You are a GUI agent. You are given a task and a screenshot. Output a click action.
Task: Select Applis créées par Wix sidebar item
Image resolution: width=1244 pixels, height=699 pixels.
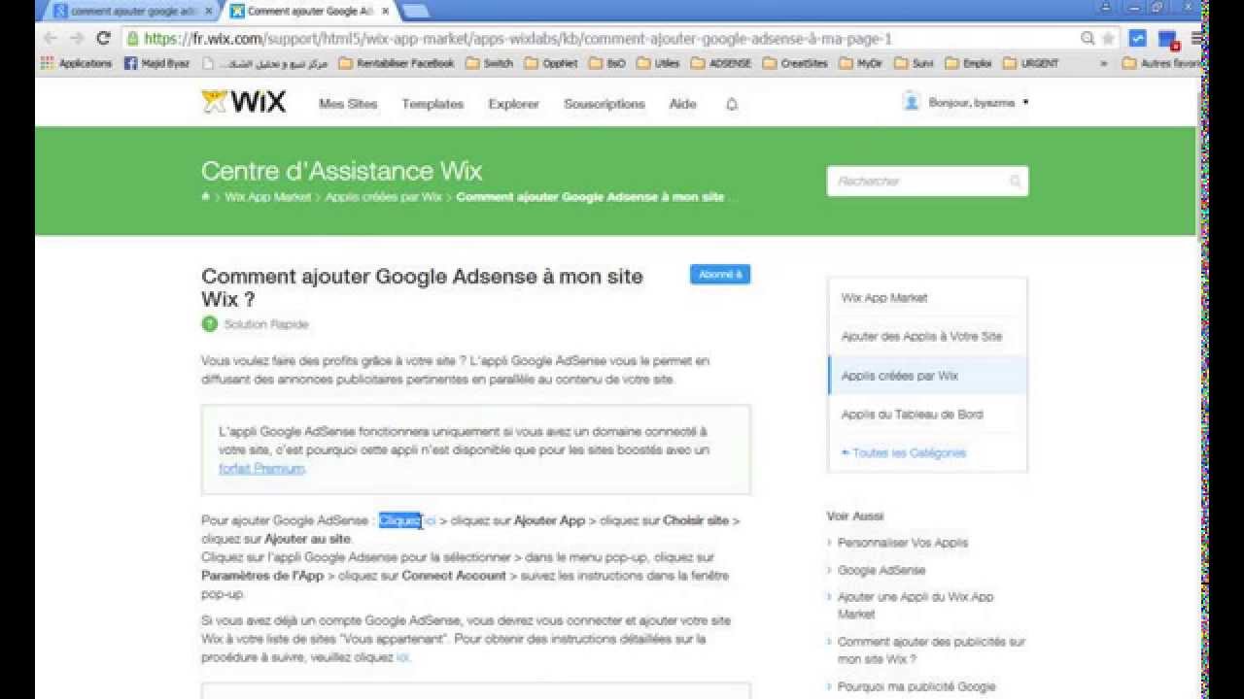[x=927, y=376]
